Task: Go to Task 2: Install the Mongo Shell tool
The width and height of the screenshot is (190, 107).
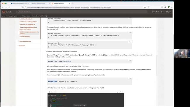Action: coord(28,22)
